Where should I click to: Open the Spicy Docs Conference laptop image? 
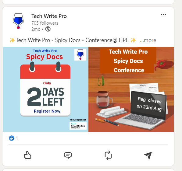[131, 89]
